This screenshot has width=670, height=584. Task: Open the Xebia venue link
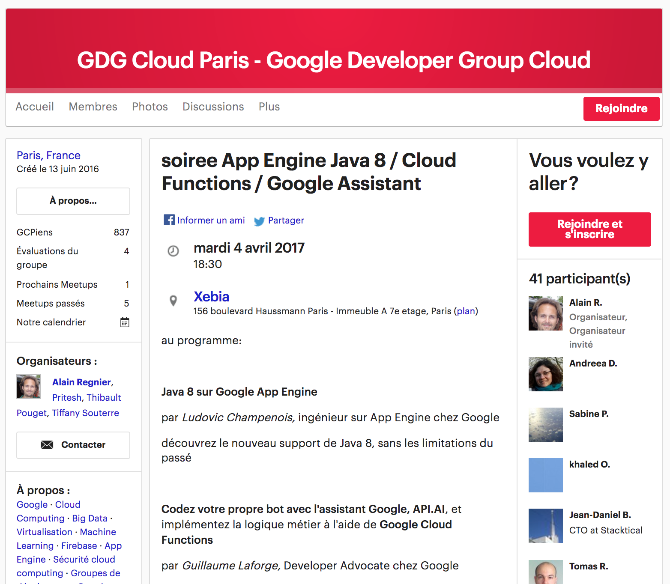[212, 296]
